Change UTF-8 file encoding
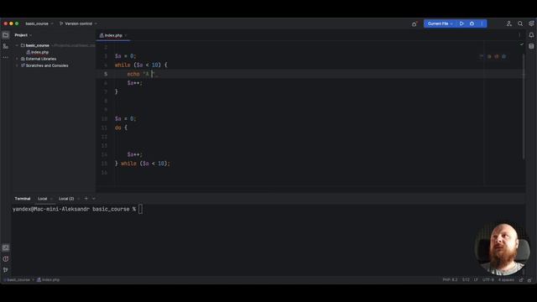The image size is (537, 302). tap(488, 279)
